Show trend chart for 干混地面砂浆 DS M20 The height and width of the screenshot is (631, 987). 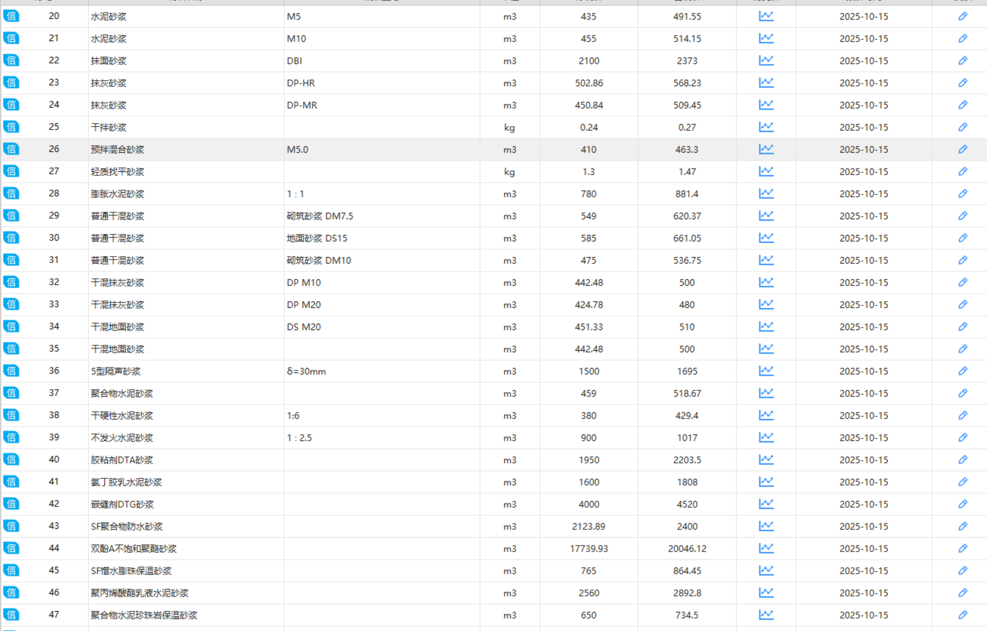[766, 327]
